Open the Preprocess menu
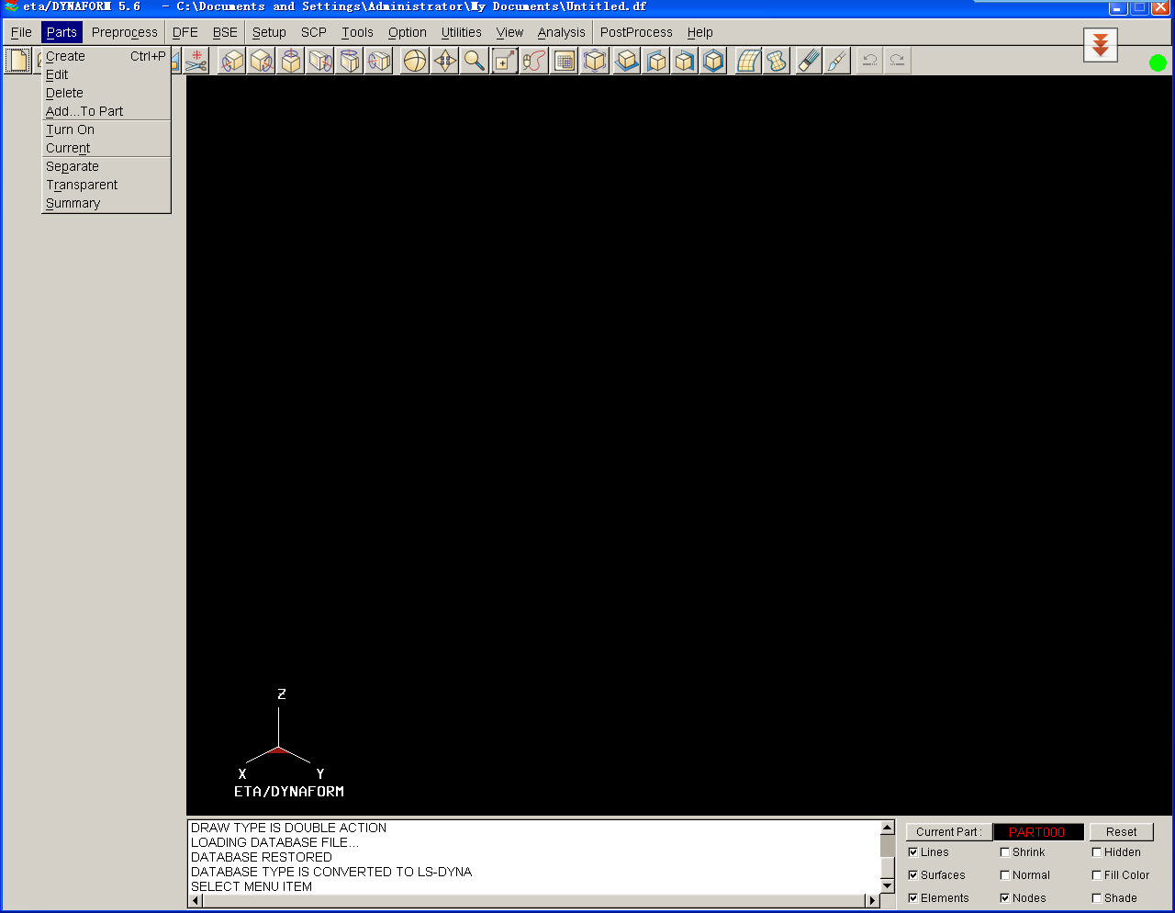Screen dimensions: 1175x913 (125, 32)
